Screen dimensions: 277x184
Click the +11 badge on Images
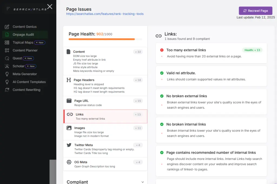138,128
